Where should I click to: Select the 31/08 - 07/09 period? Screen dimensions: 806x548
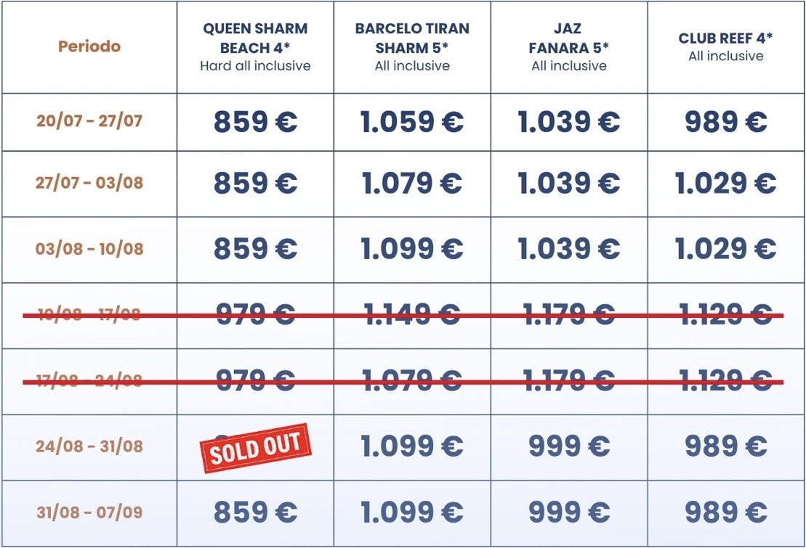89,512
